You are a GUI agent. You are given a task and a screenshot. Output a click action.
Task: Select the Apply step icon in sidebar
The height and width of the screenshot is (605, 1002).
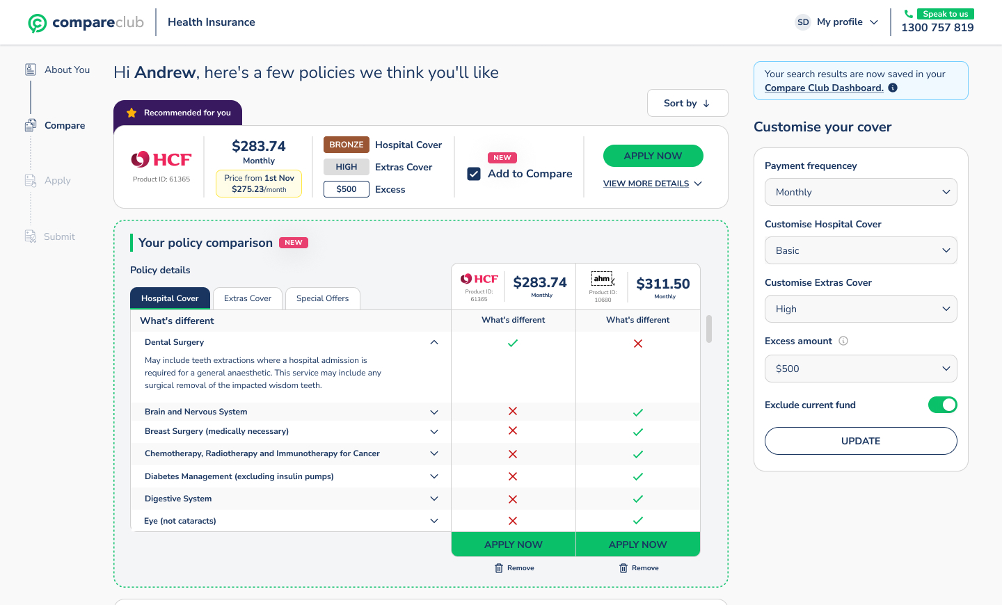pyautogui.click(x=29, y=180)
